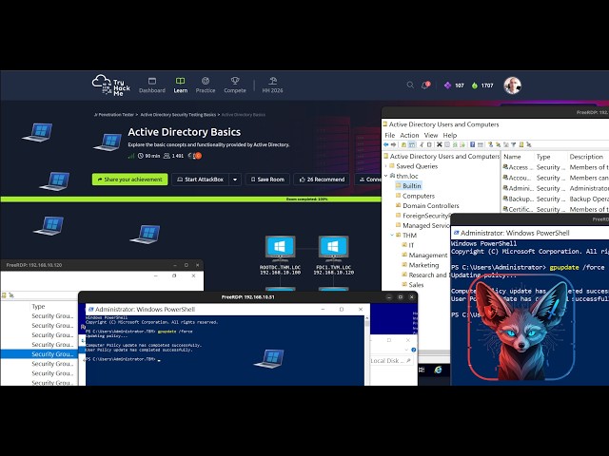Select the Certific... group row
The width and height of the screenshot is (609, 456).
556,209
